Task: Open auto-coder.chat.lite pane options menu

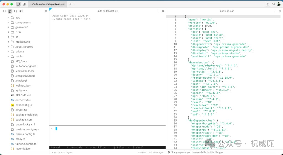Action: coord(158,11)
